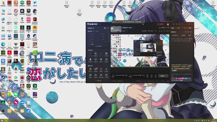
Task: Click the record camera icon in the bottom bar
Action: [151, 75]
